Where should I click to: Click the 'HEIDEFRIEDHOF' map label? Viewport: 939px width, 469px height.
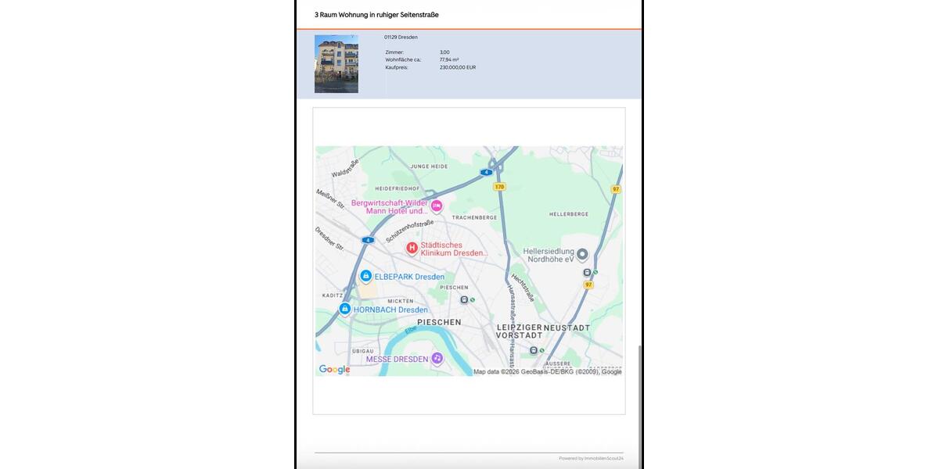pos(398,188)
